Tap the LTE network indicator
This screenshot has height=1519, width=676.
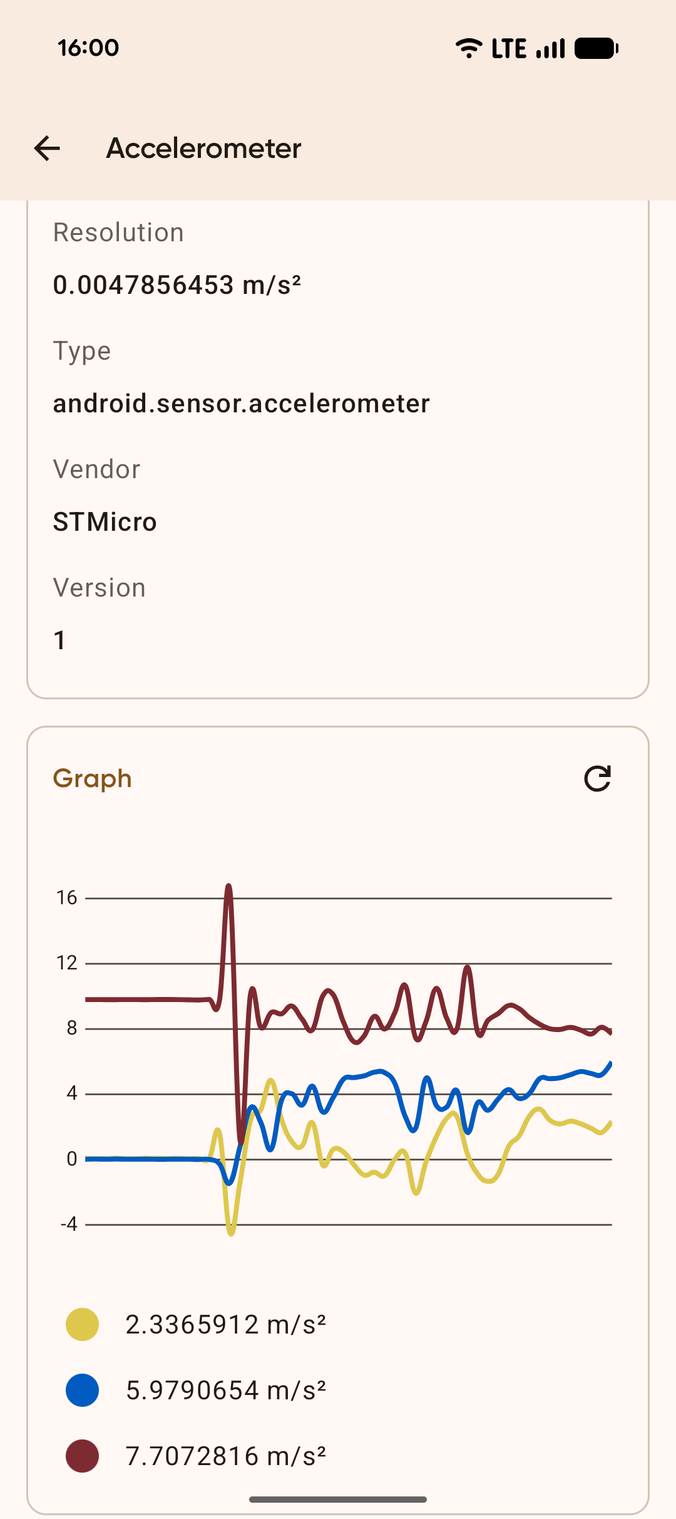(508, 48)
